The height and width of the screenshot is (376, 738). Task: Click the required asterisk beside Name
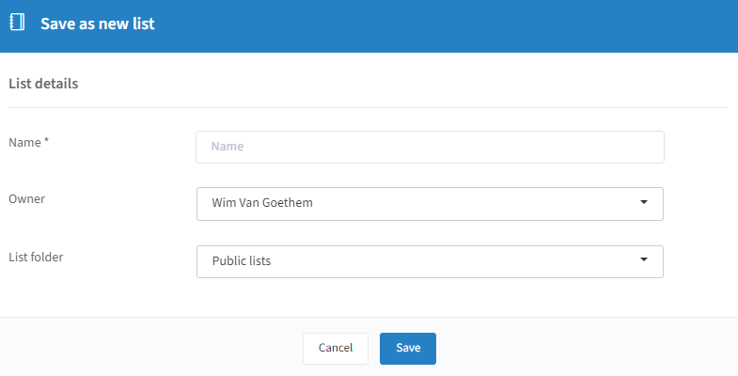(x=47, y=140)
